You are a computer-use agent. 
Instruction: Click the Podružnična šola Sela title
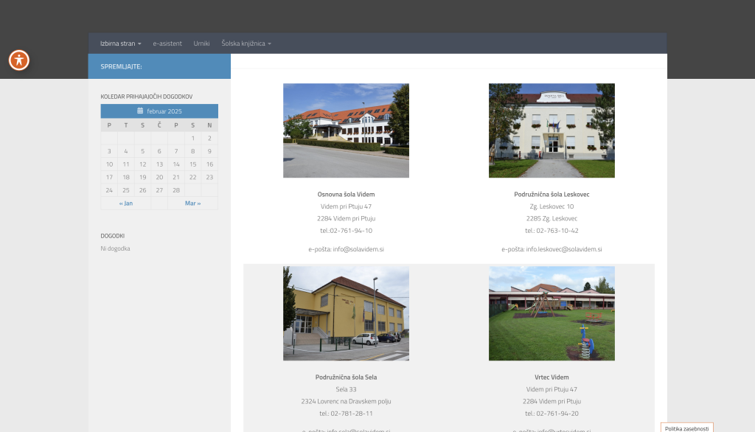pyautogui.click(x=347, y=377)
